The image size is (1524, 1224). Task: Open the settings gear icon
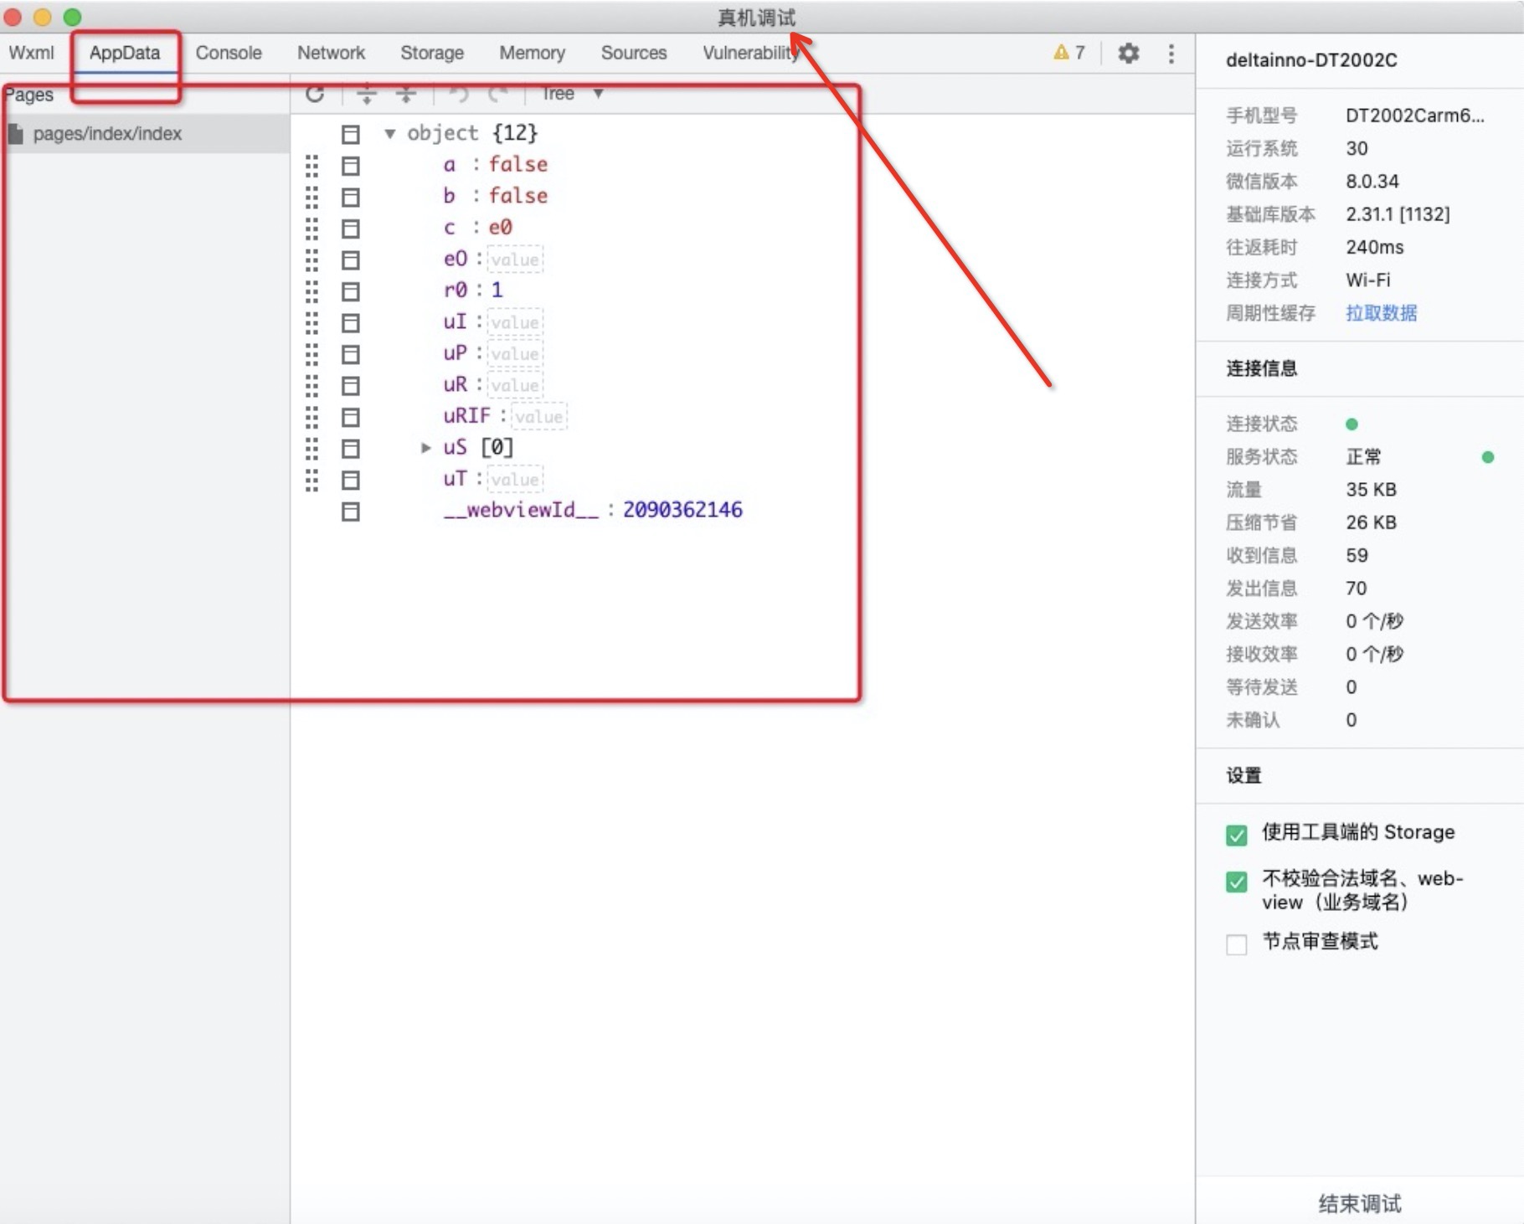pos(1128,54)
